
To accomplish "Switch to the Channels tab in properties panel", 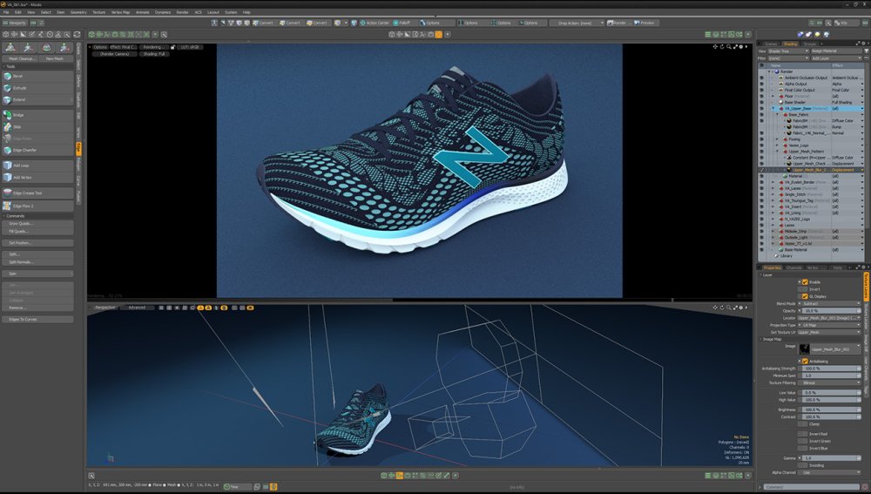I will [793, 267].
